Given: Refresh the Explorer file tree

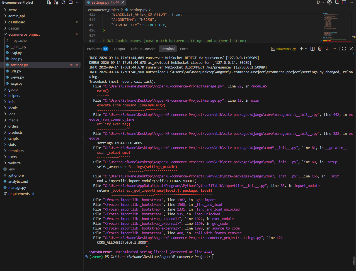Looking at the screenshot, I should click(x=63, y=3).
